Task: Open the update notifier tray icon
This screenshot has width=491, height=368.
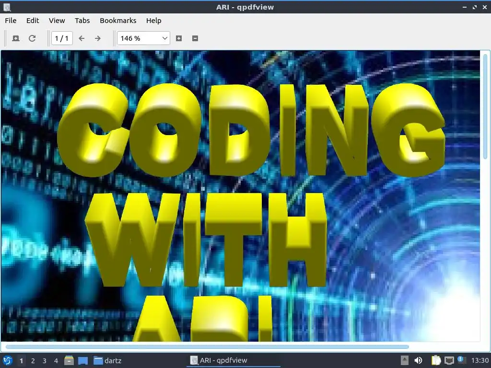Action: 461,360
